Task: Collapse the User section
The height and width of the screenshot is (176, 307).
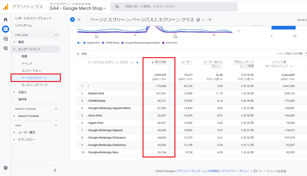Action: coord(56,125)
